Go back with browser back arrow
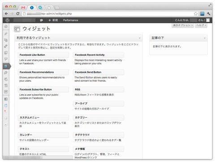 (6, 14)
